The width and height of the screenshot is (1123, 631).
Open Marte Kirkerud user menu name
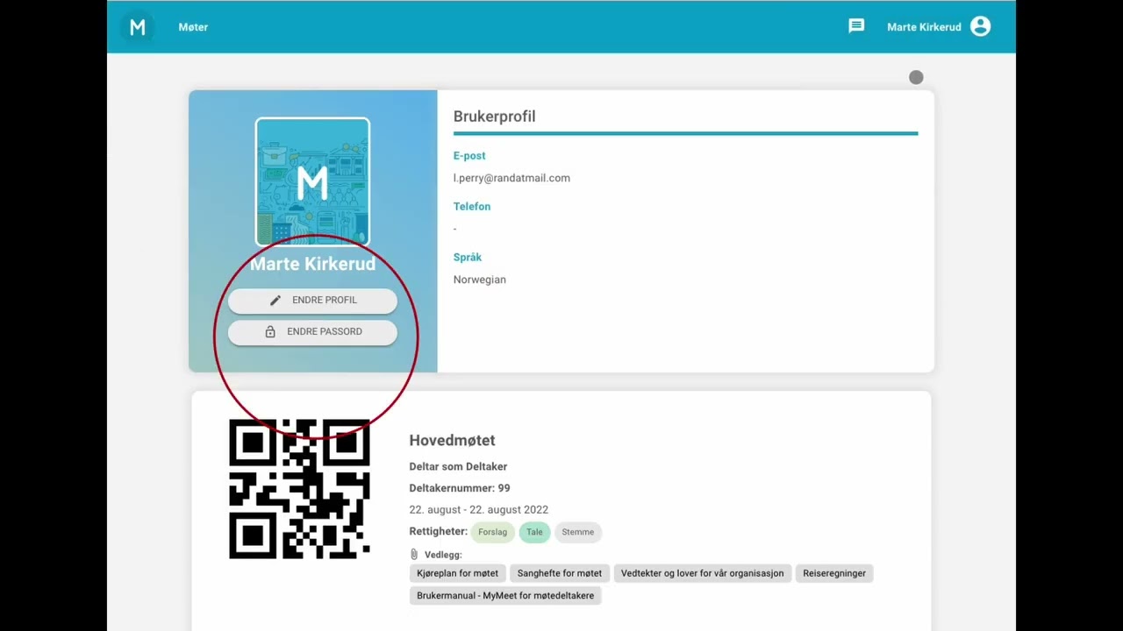(x=924, y=27)
